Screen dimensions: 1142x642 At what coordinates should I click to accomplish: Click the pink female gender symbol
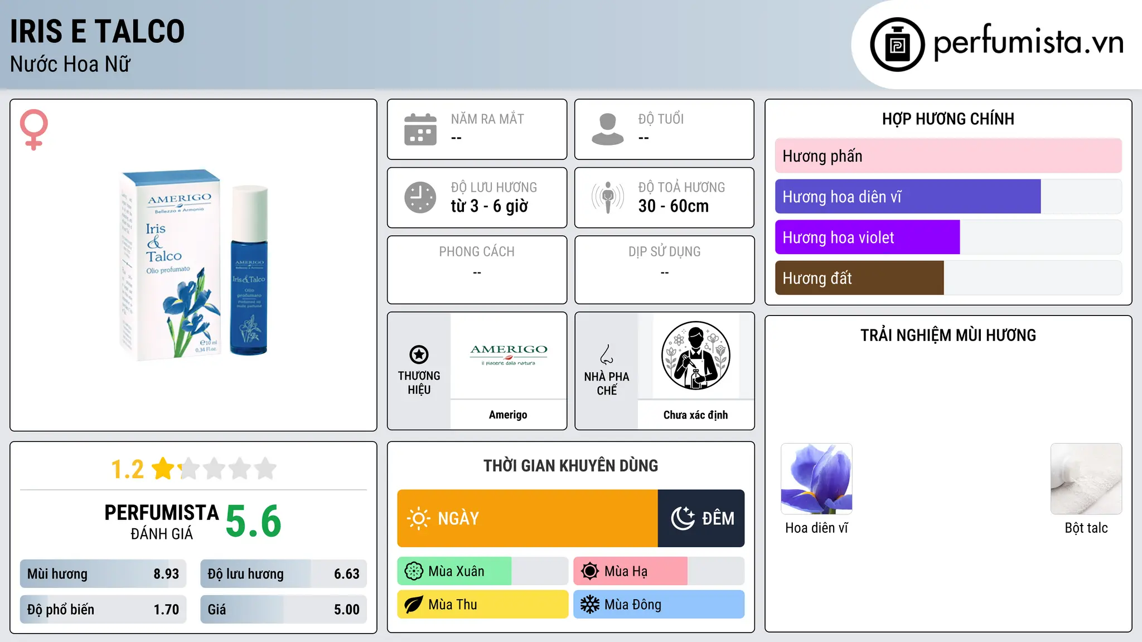click(34, 129)
